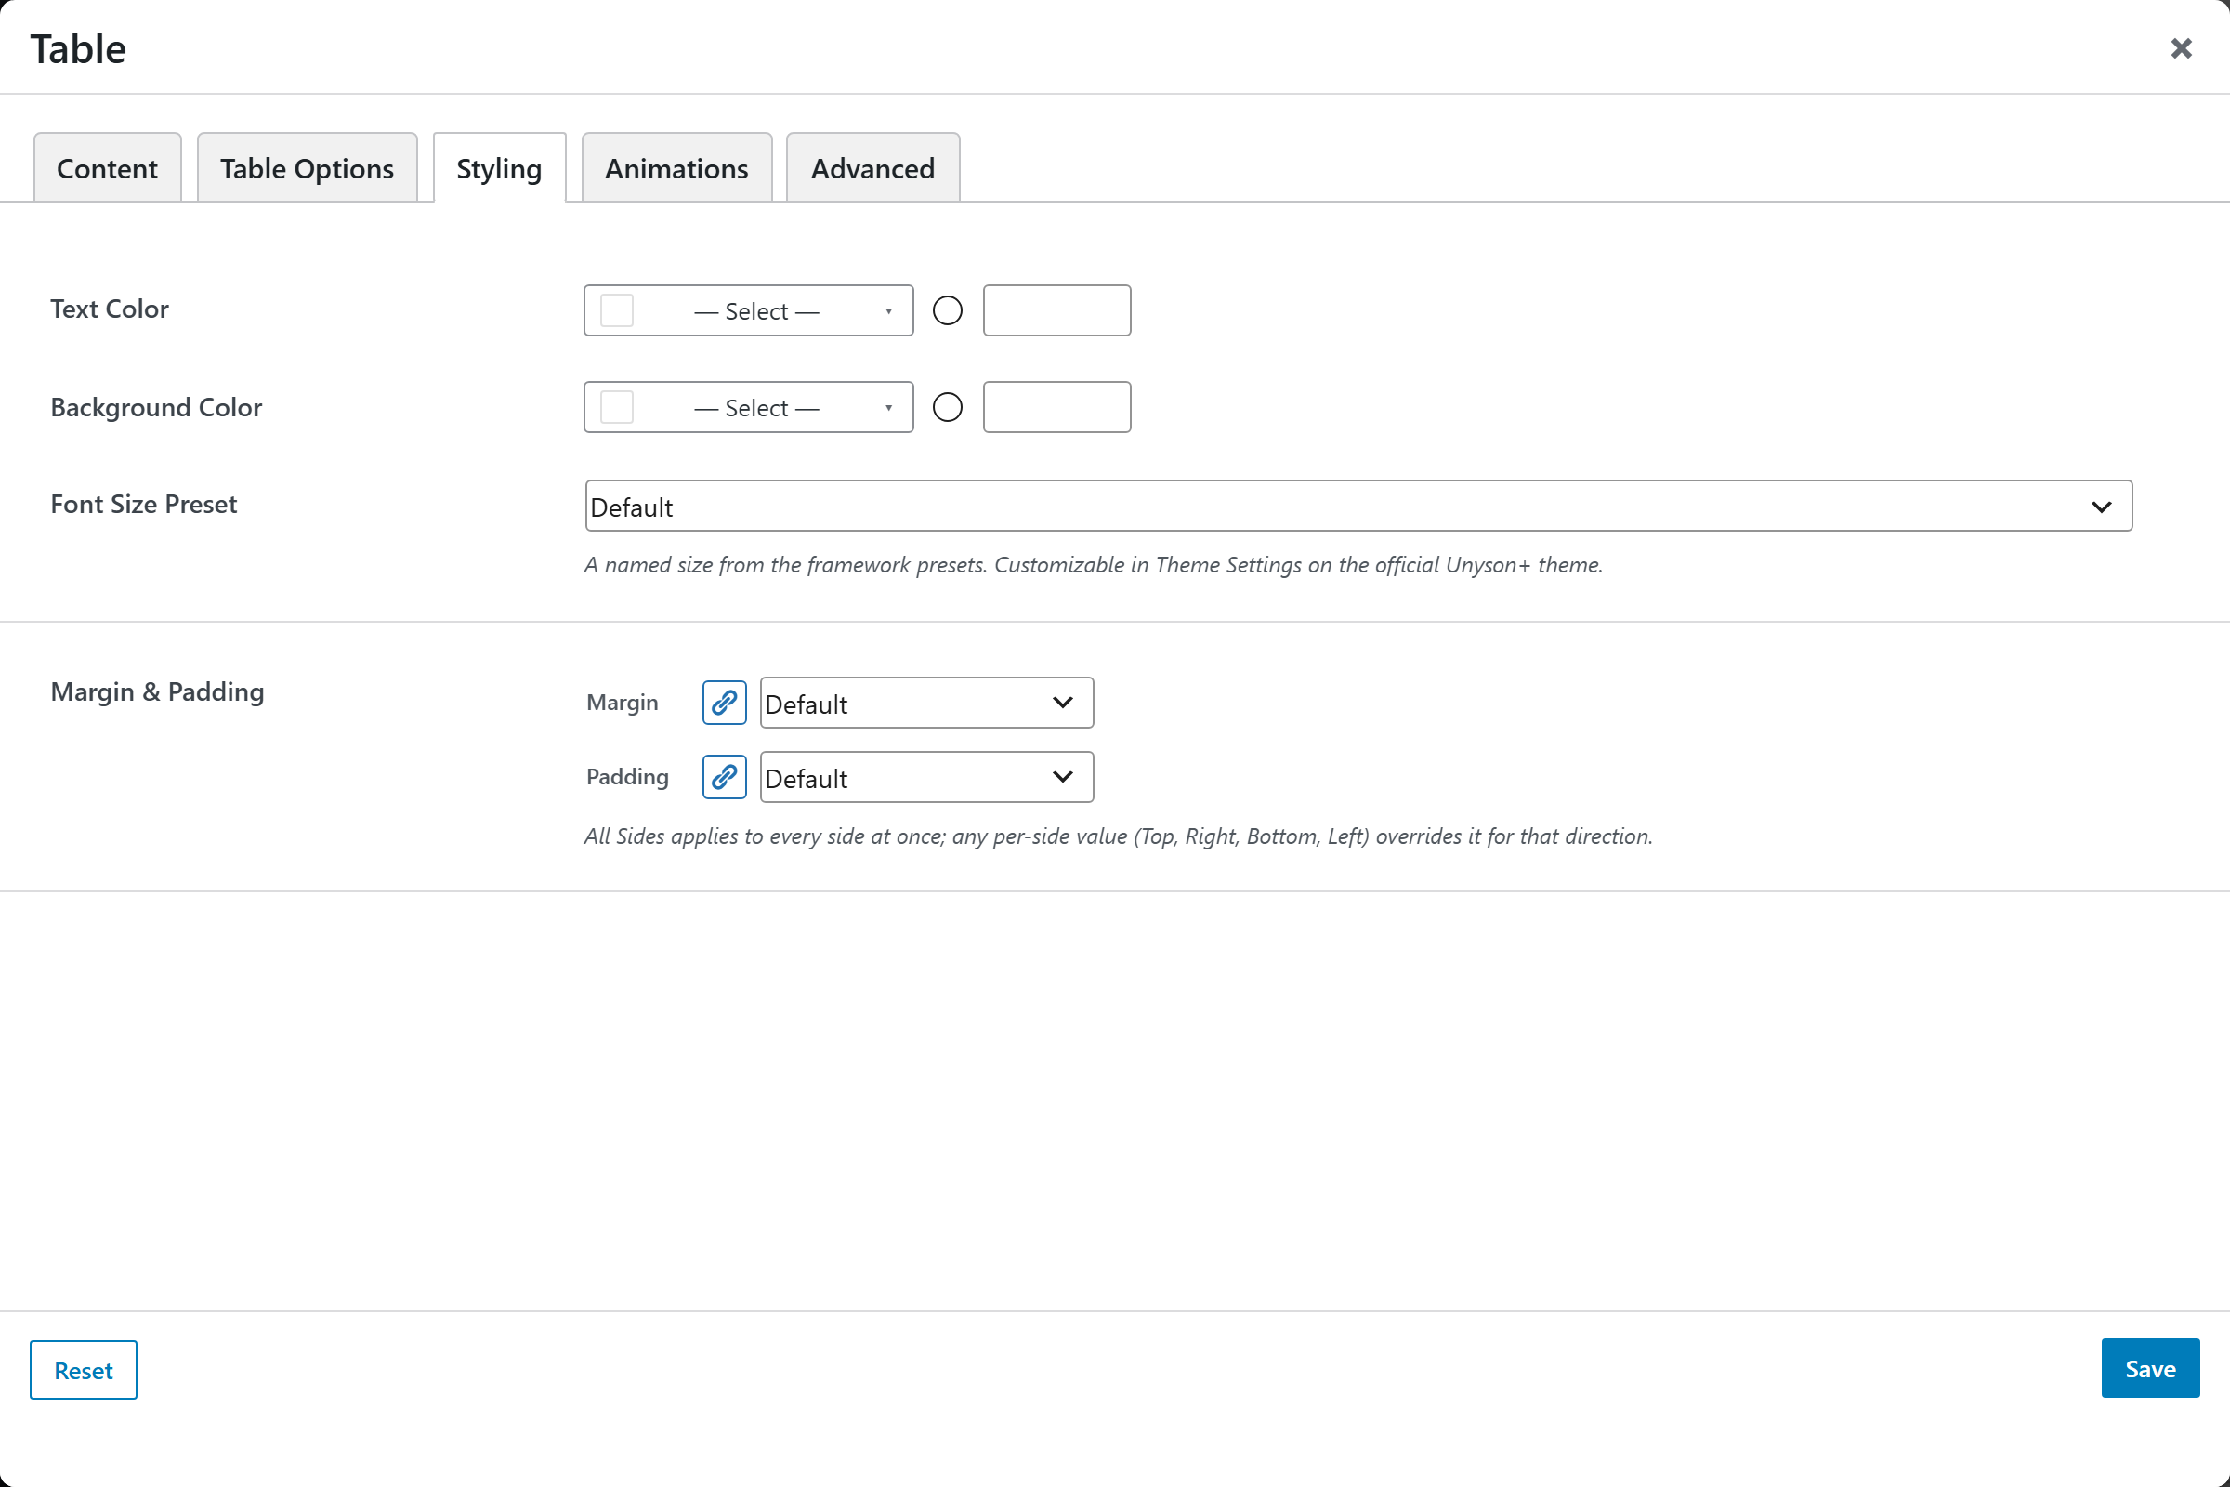The height and width of the screenshot is (1487, 2230).
Task: Click the Background Color swatch preview
Action: 617,407
